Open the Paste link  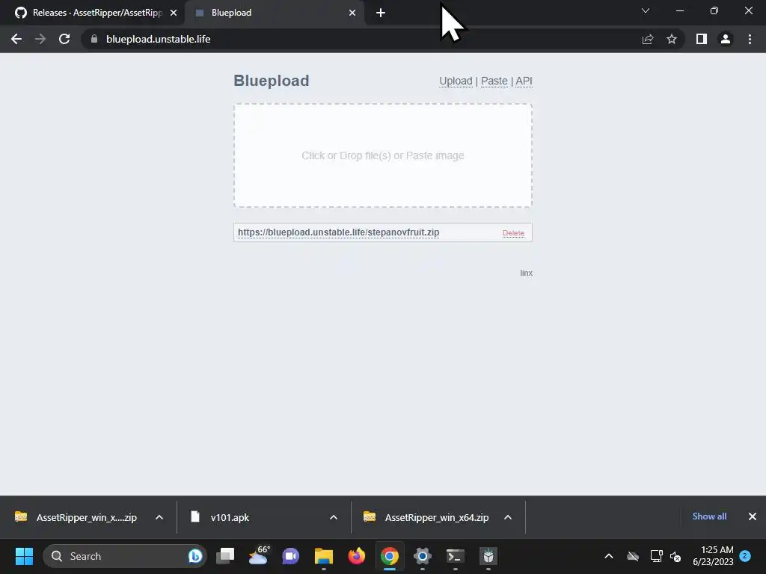click(494, 81)
